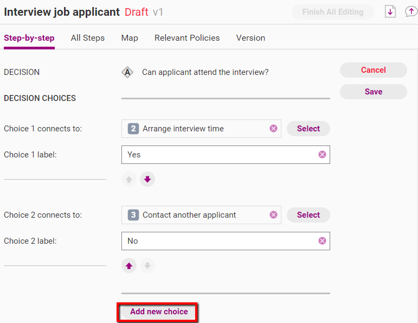Clear the Yes label text
This screenshot has height=323, width=418.
(x=322, y=154)
